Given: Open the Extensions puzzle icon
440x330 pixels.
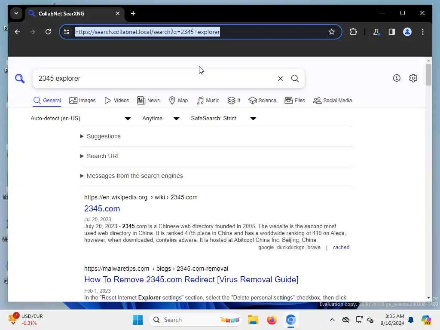Looking at the screenshot, I should (353, 32).
